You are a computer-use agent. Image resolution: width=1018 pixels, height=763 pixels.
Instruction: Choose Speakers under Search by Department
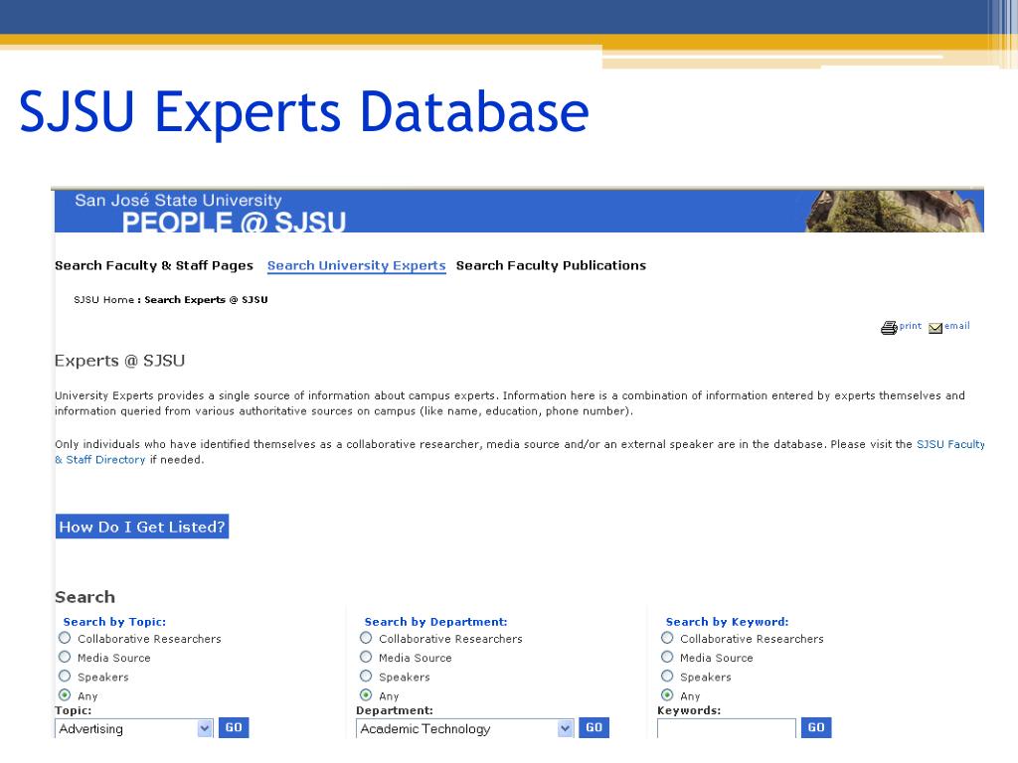pos(366,676)
